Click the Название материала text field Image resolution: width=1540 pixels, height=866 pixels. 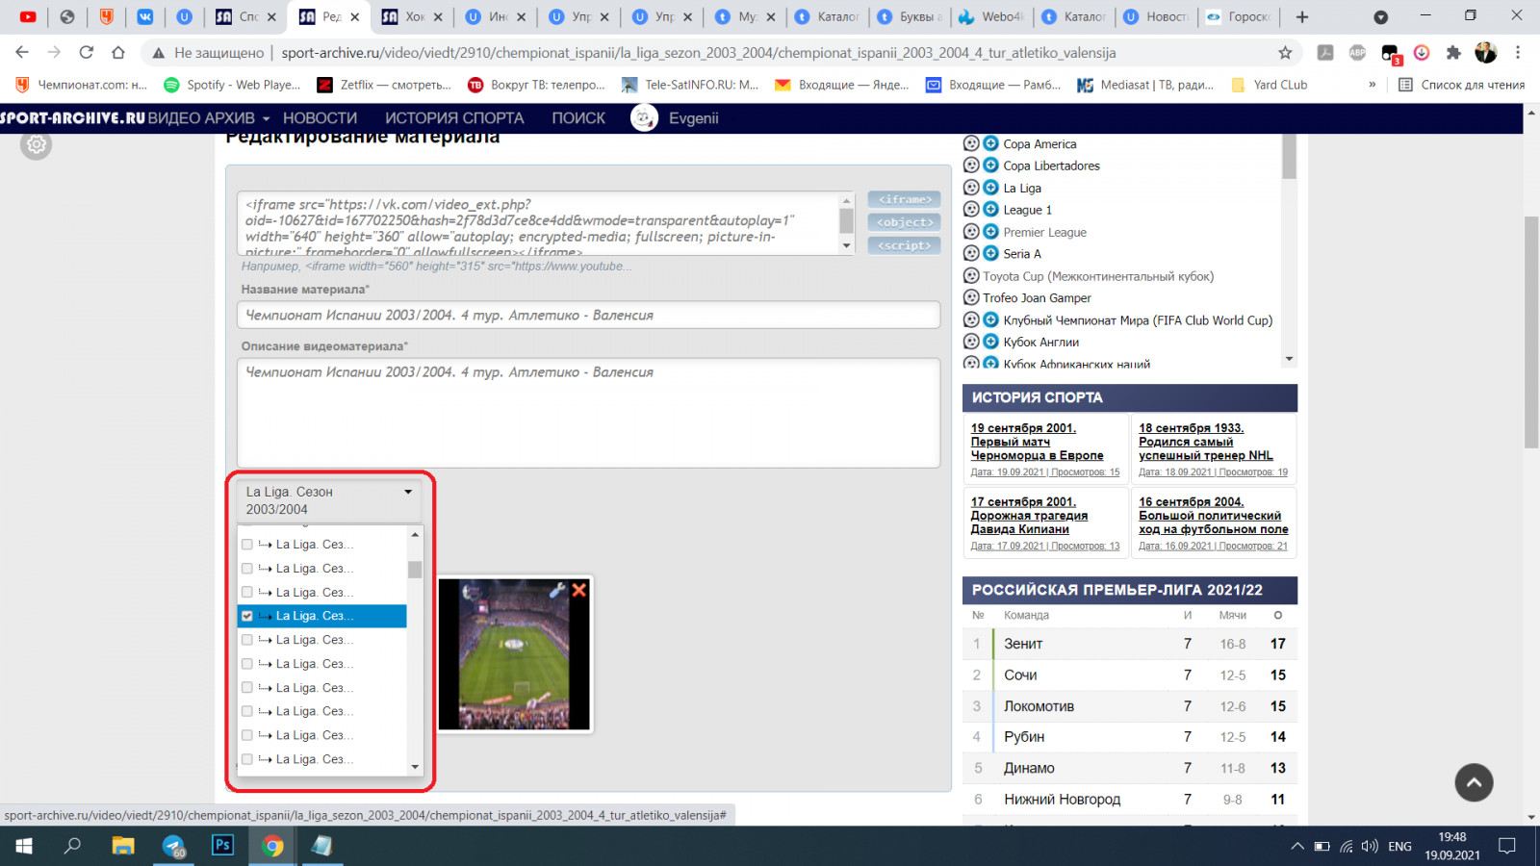pos(588,316)
